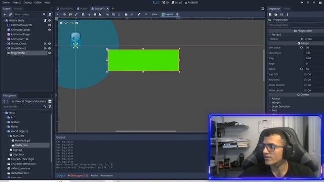This screenshot has width=324, height=182.
Task: Reset the Value property with revert icon
Action: [302, 69]
